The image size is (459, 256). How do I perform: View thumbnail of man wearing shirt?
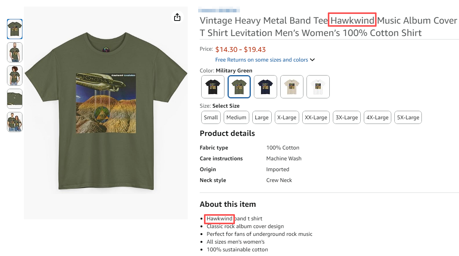tap(15, 52)
